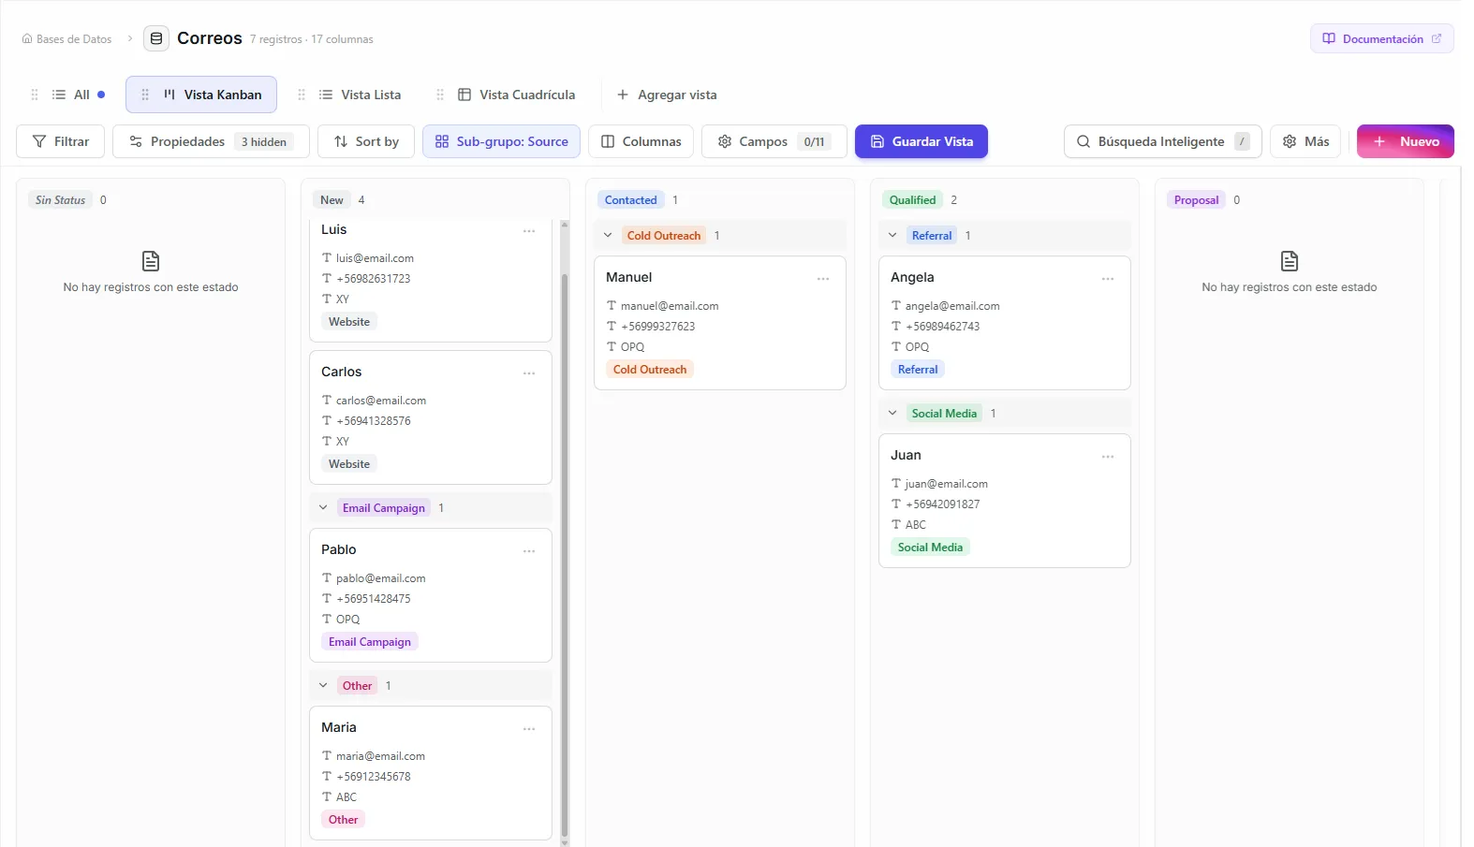Image resolution: width=1474 pixels, height=847 pixels.
Task: Open the Filtrar filter options
Action: click(61, 141)
